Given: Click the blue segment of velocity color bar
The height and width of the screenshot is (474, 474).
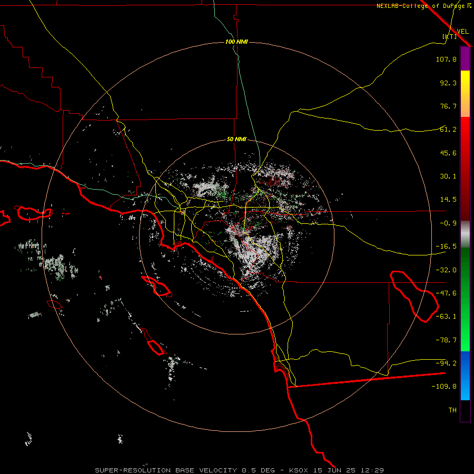Looking at the screenshot, I should 465,376.
